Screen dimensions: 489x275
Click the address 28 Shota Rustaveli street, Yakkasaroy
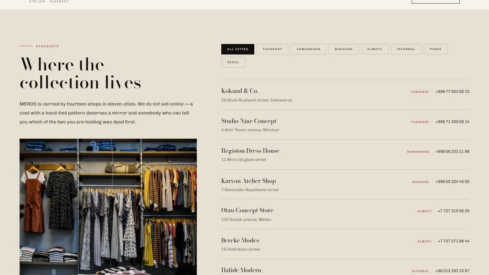257,100
